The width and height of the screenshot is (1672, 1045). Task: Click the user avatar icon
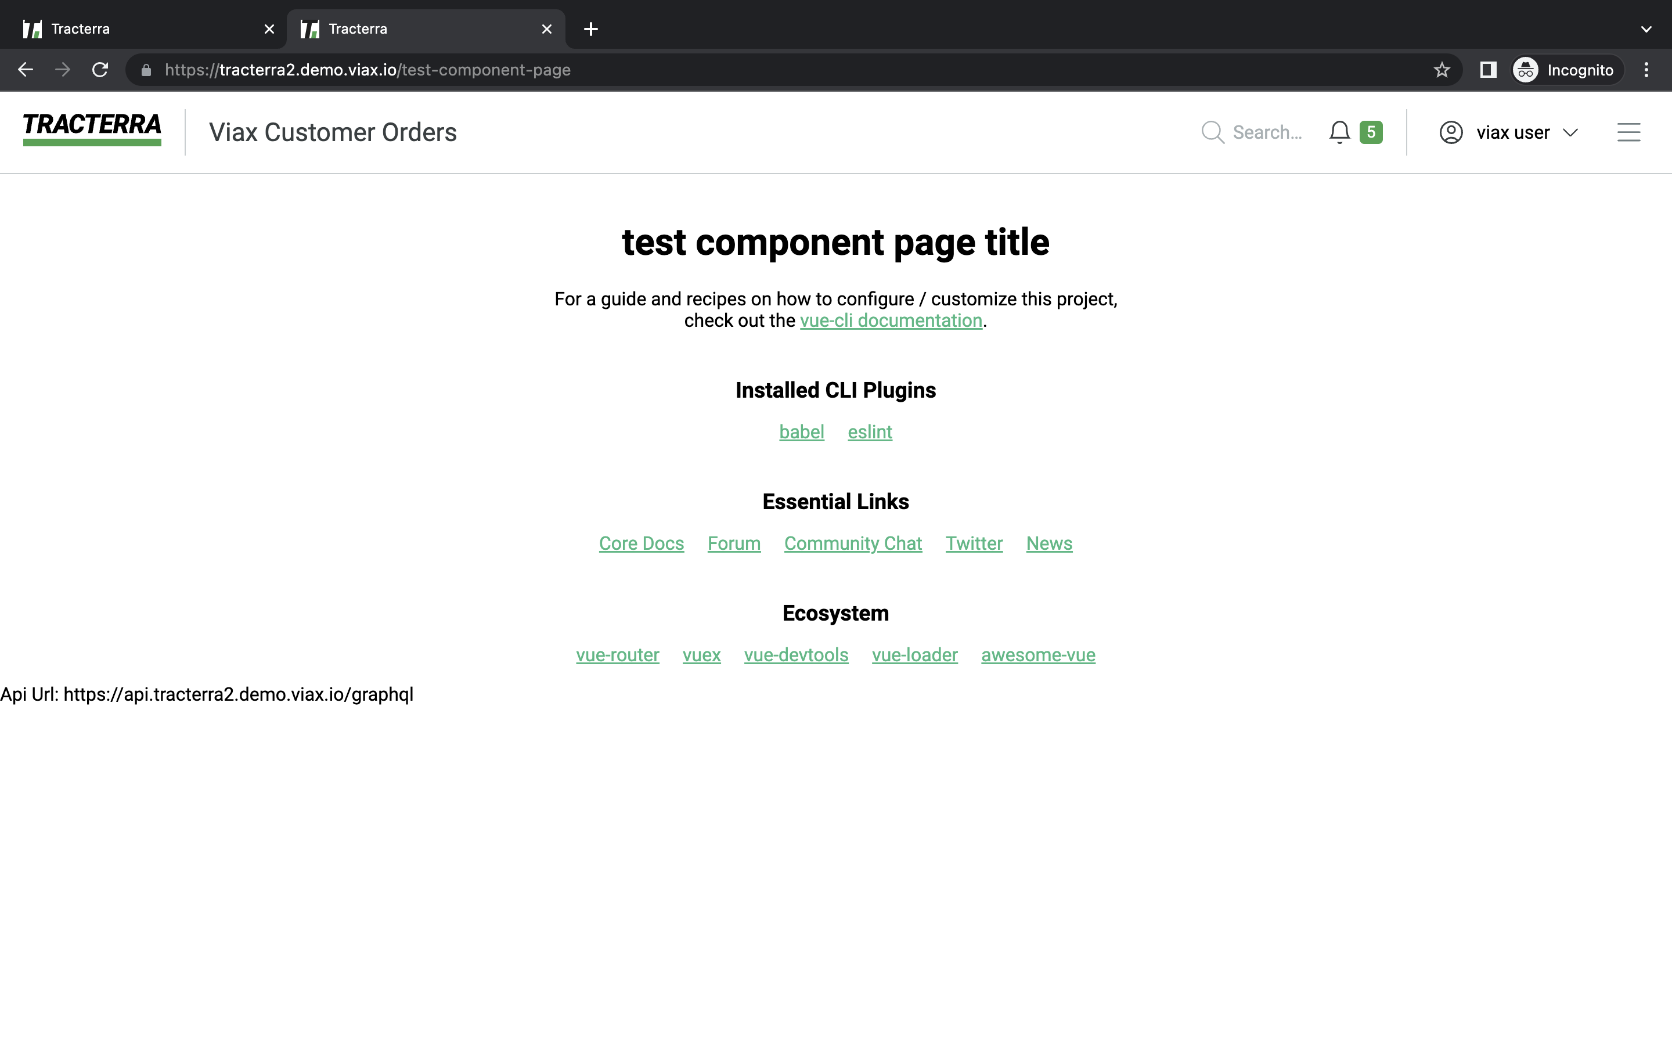[x=1451, y=132]
